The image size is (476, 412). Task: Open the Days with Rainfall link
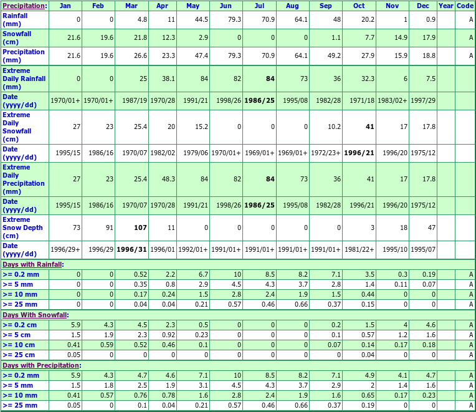click(32, 264)
